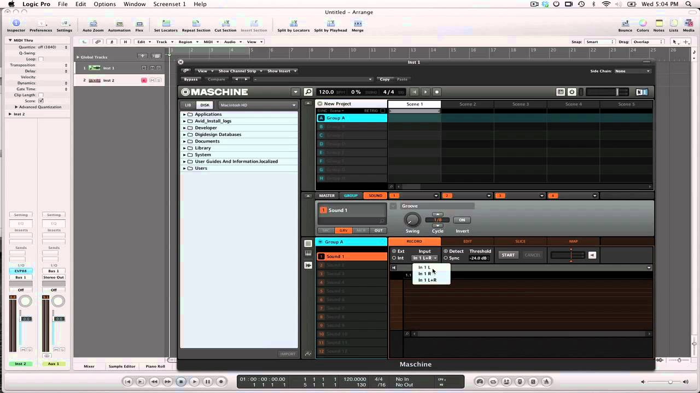Click the Copy button in plugin header
Image resolution: width=700 pixels, height=393 pixels.
pyautogui.click(x=385, y=79)
